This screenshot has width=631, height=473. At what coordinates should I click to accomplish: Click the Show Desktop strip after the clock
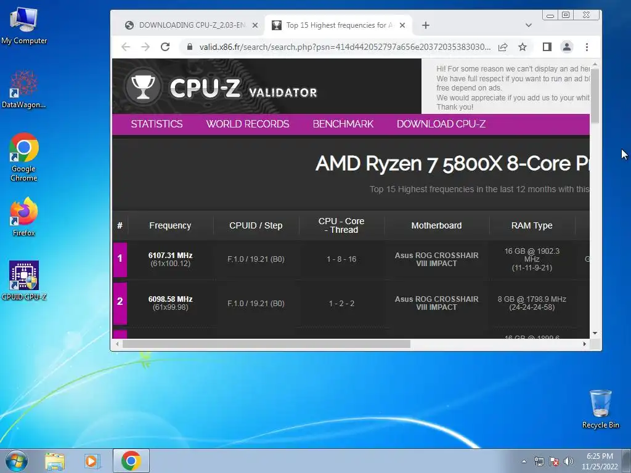click(627, 461)
